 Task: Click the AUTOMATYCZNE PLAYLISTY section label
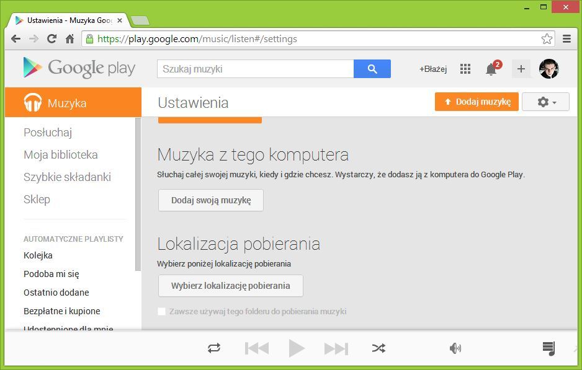[x=73, y=239]
